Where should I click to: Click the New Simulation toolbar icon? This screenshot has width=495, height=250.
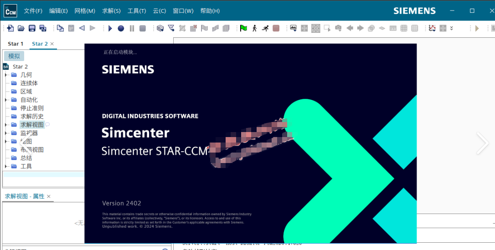[x=10, y=28]
